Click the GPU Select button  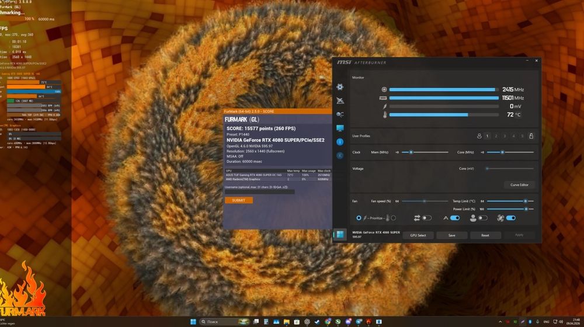click(x=418, y=235)
